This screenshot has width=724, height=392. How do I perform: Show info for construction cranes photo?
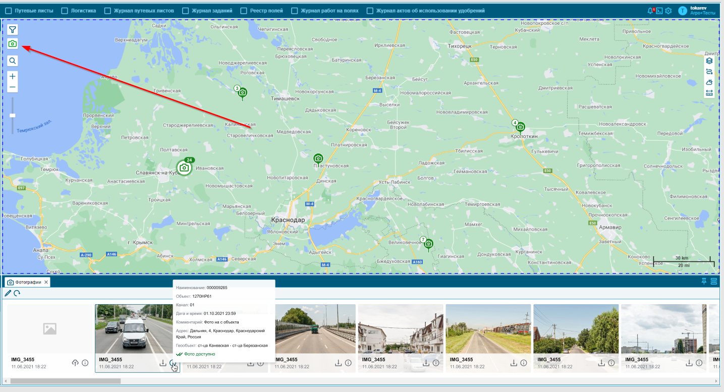click(x=700, y=363)
